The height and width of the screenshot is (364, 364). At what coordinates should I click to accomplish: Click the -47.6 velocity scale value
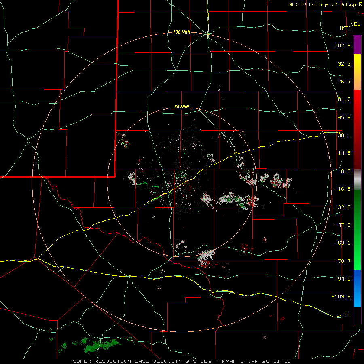343,225
